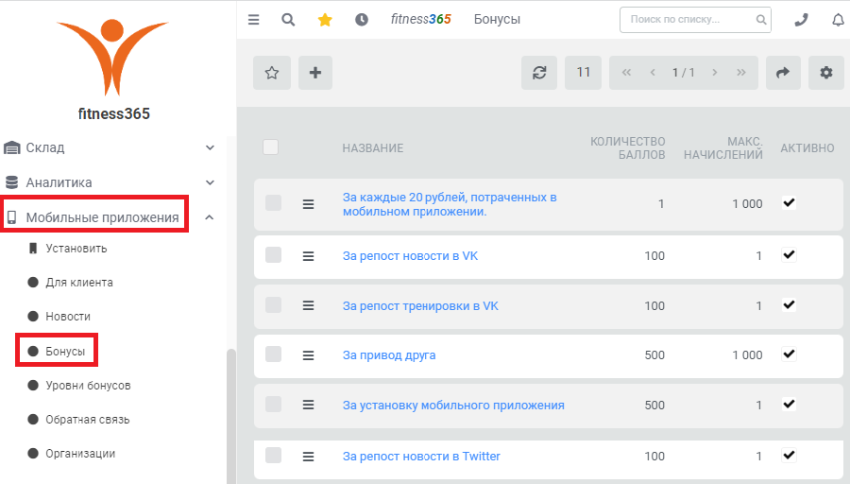Open 'За репост тренировки в VK' link
The width and height of the screenshot is (850, 484).
click(x=420, y=306)
